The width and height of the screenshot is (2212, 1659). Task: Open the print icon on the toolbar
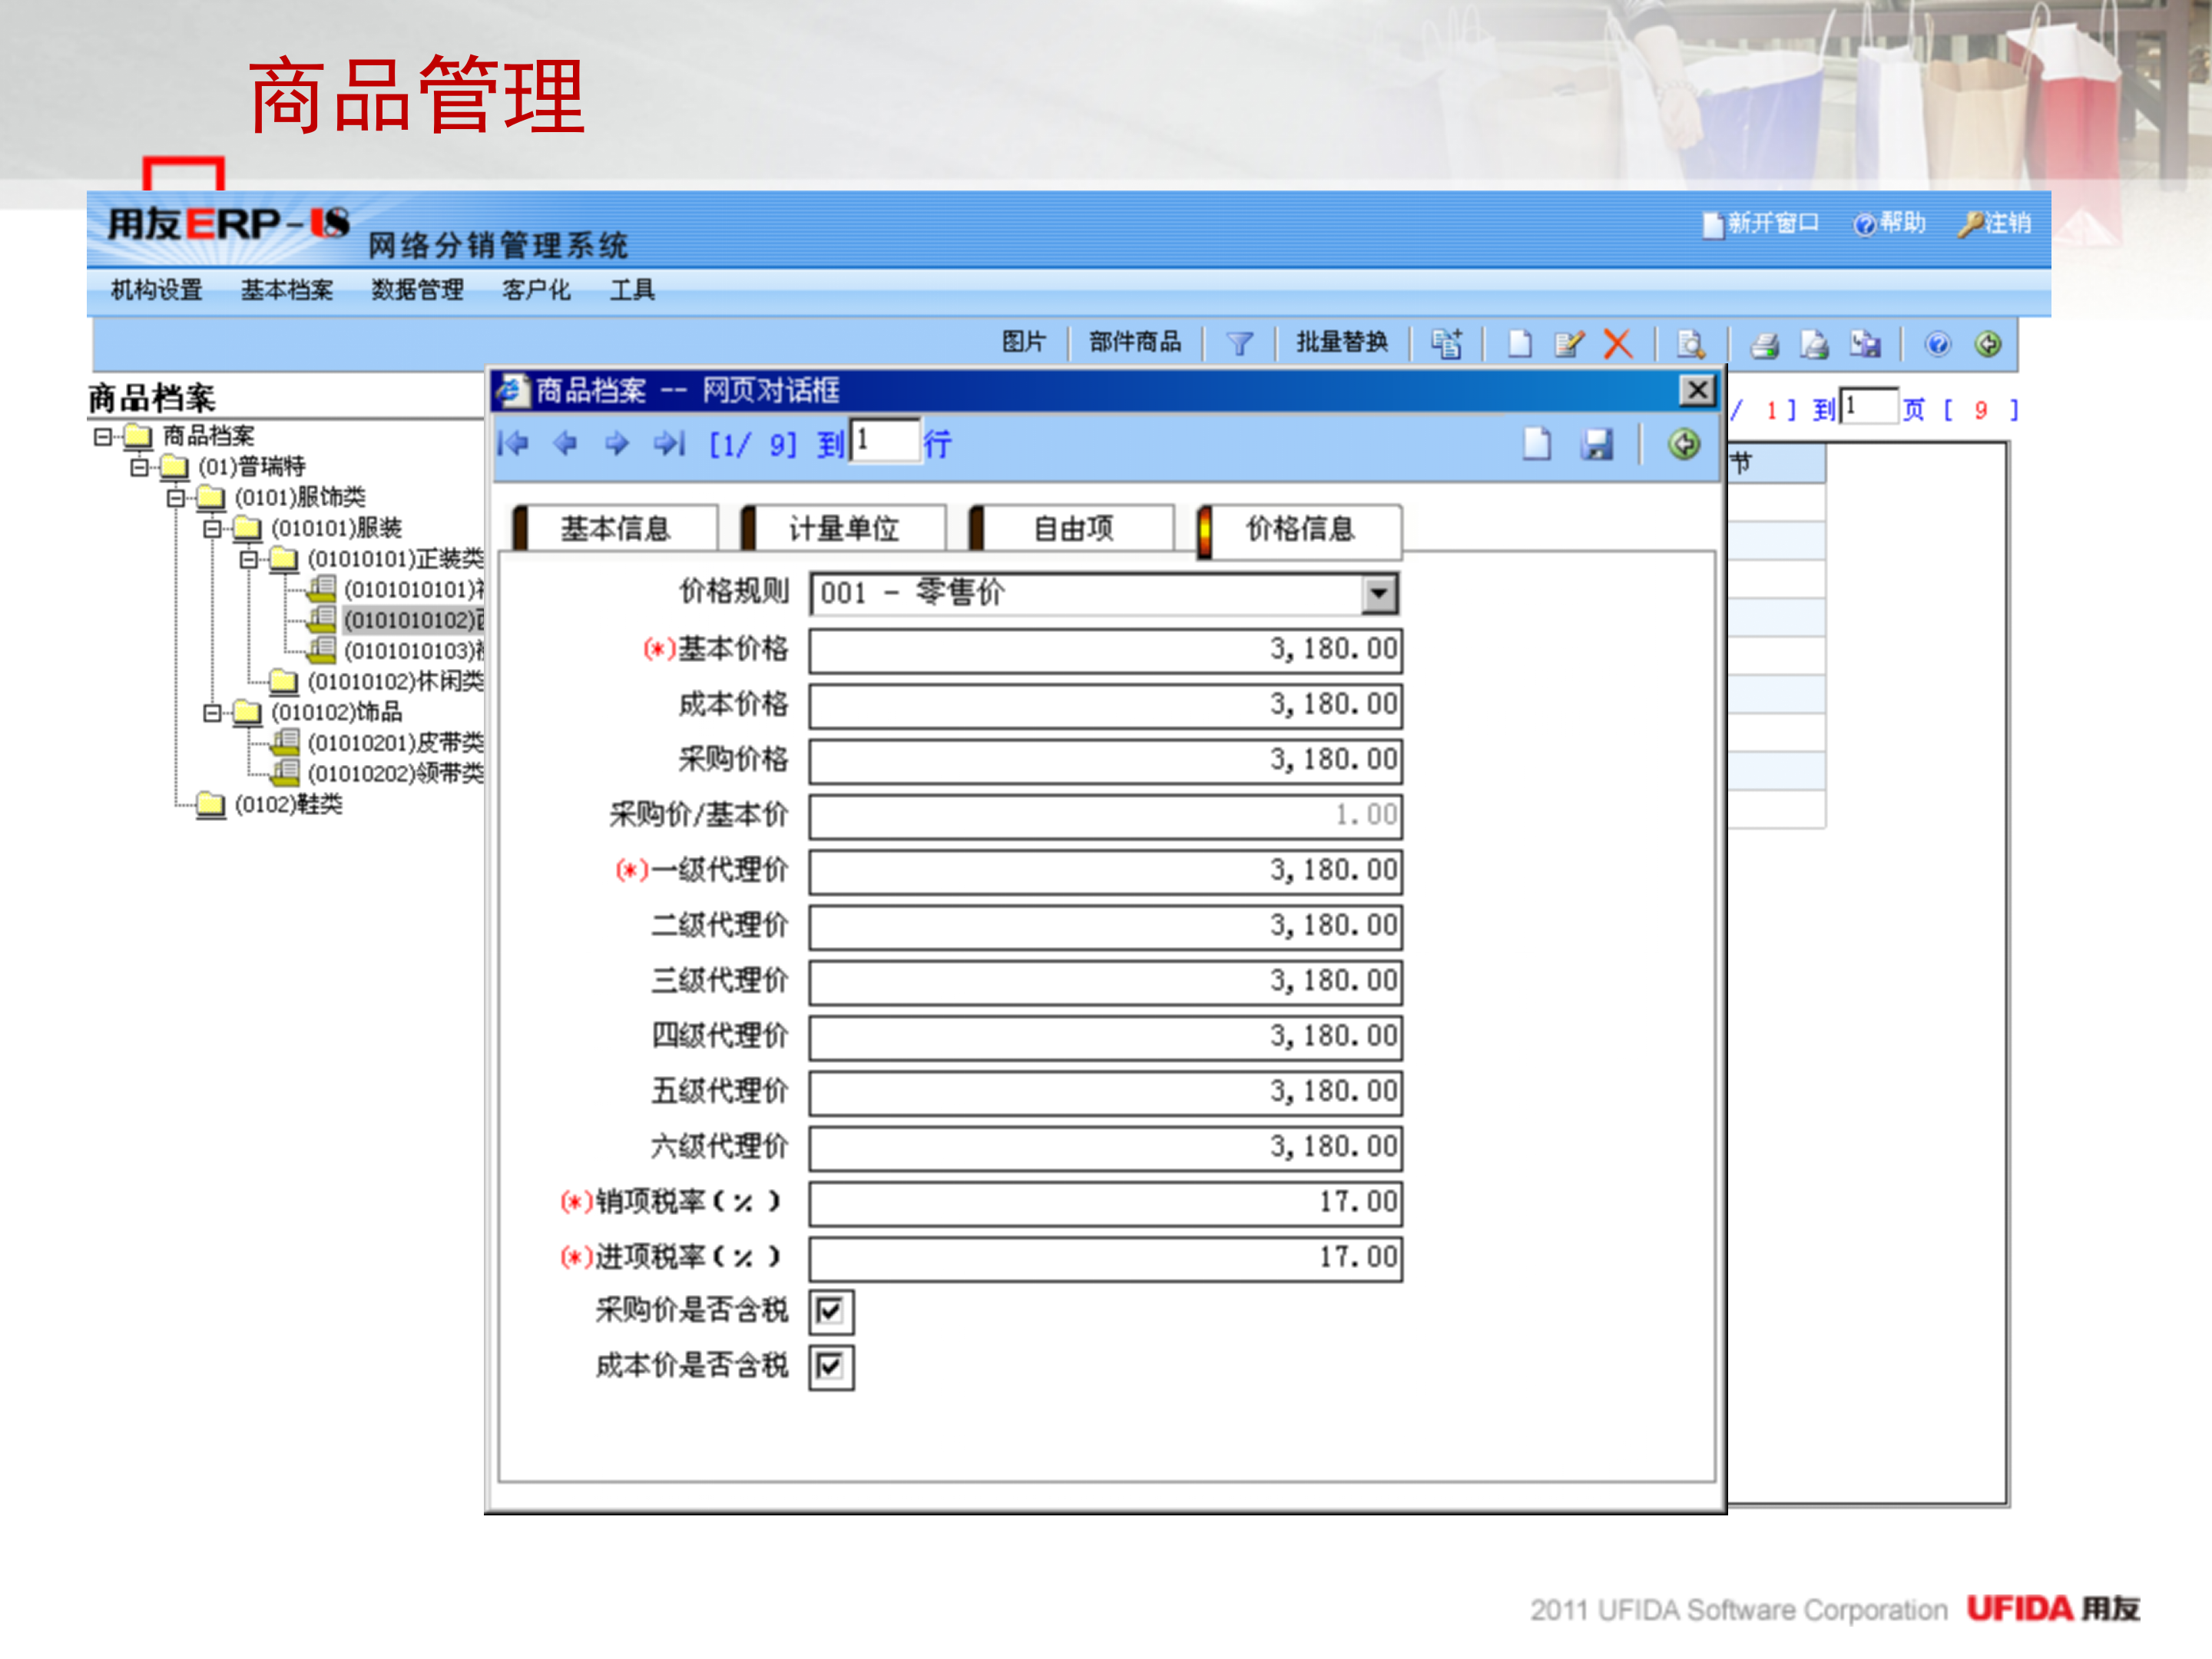pos(1766,343)
